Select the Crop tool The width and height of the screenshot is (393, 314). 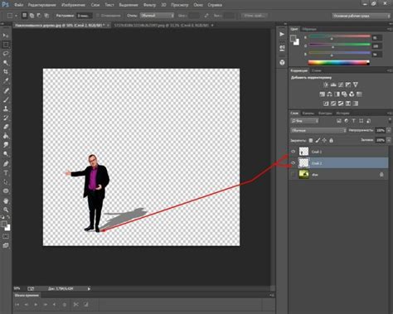point(6,72)
